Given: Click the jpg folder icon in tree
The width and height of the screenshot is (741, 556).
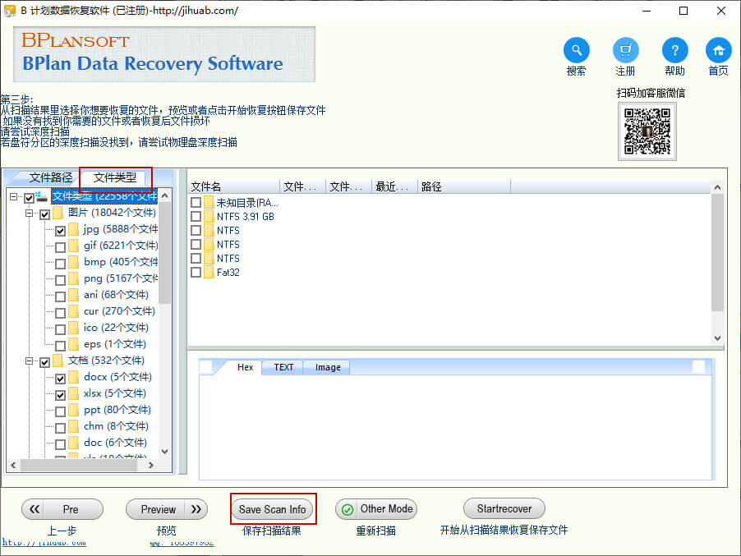Looking at the screenshot, I should coord(74,230).
